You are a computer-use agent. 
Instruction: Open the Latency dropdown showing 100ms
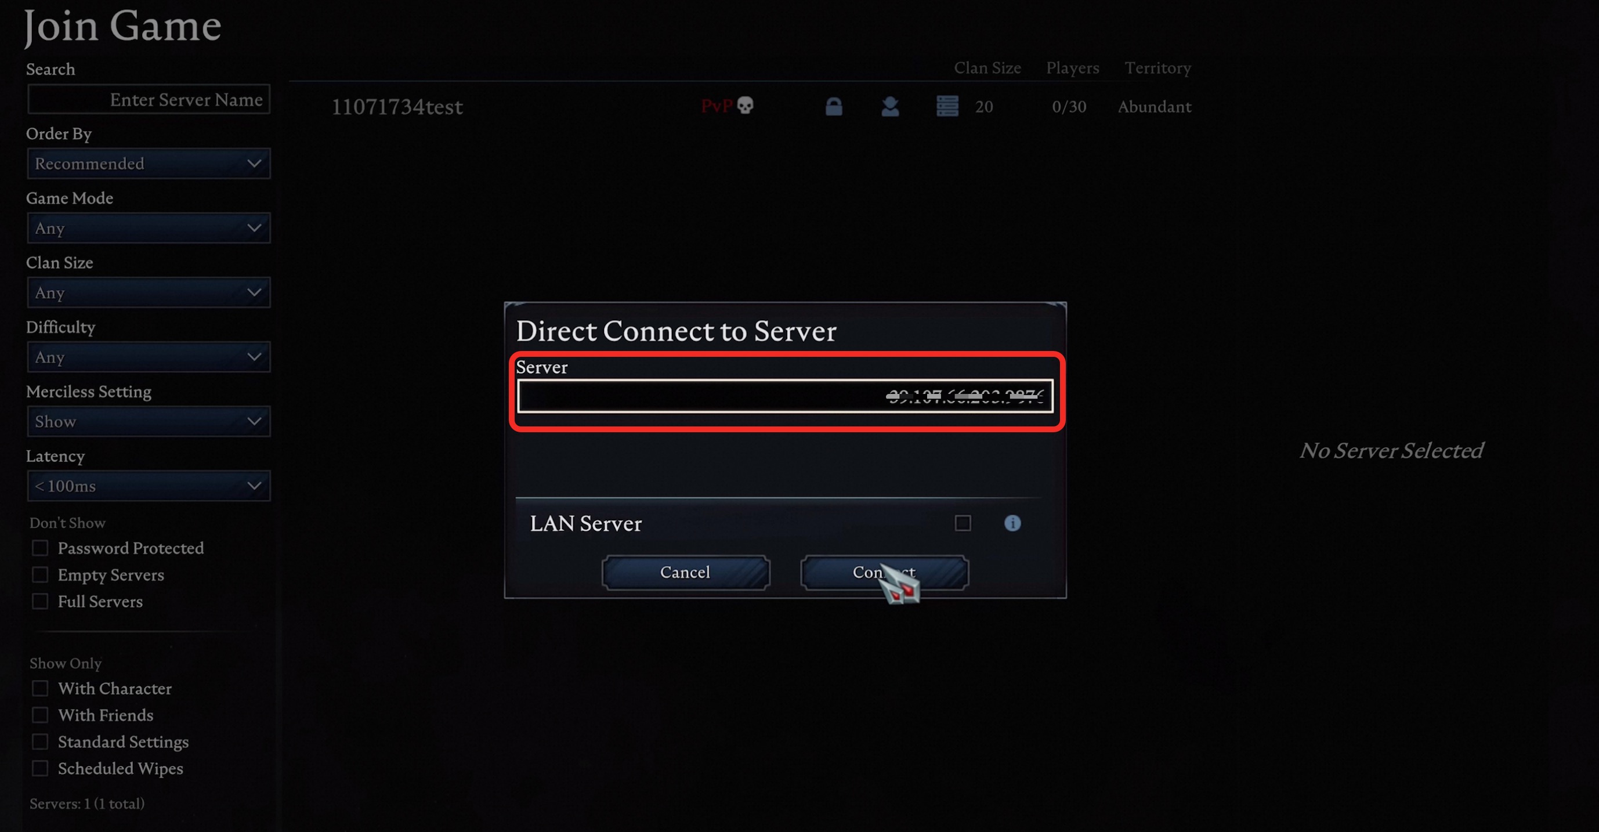[x=149, y=486]
